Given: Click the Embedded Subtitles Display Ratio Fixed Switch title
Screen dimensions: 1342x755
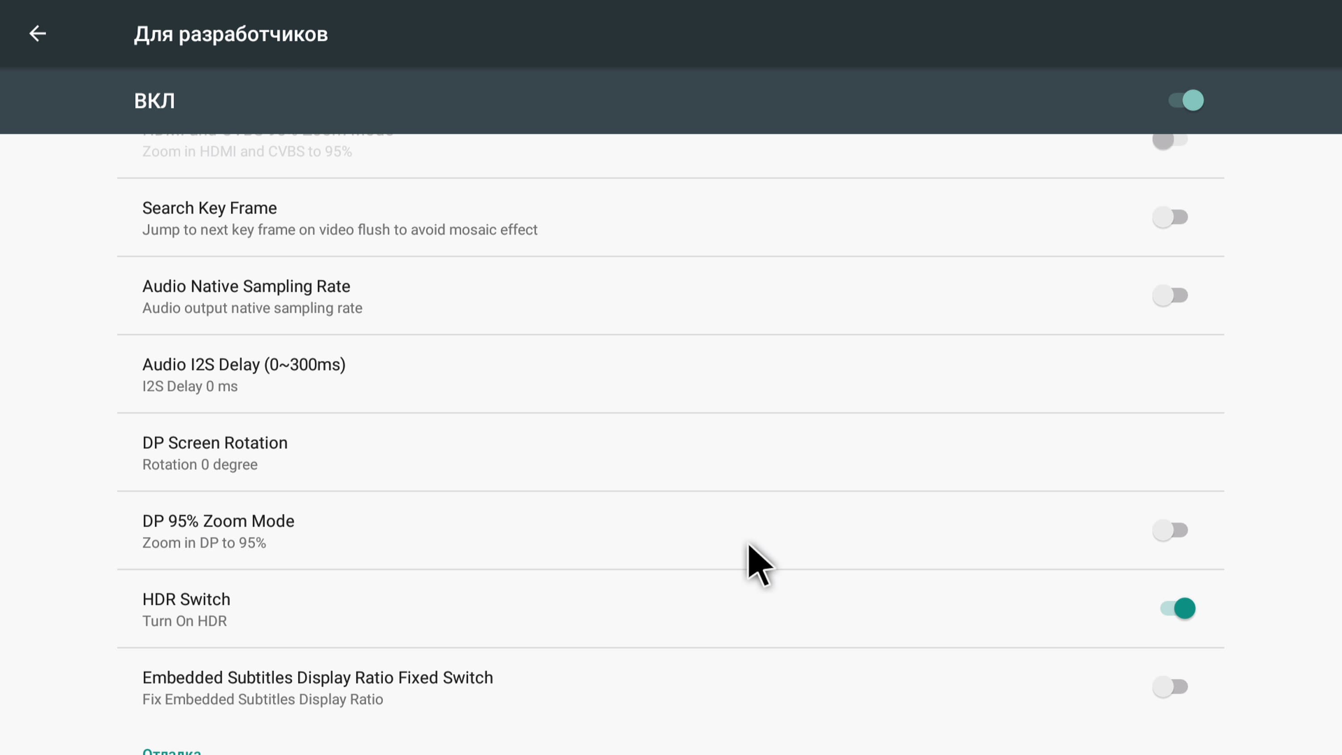Looking at the screenshot, I should click(317, 677).
